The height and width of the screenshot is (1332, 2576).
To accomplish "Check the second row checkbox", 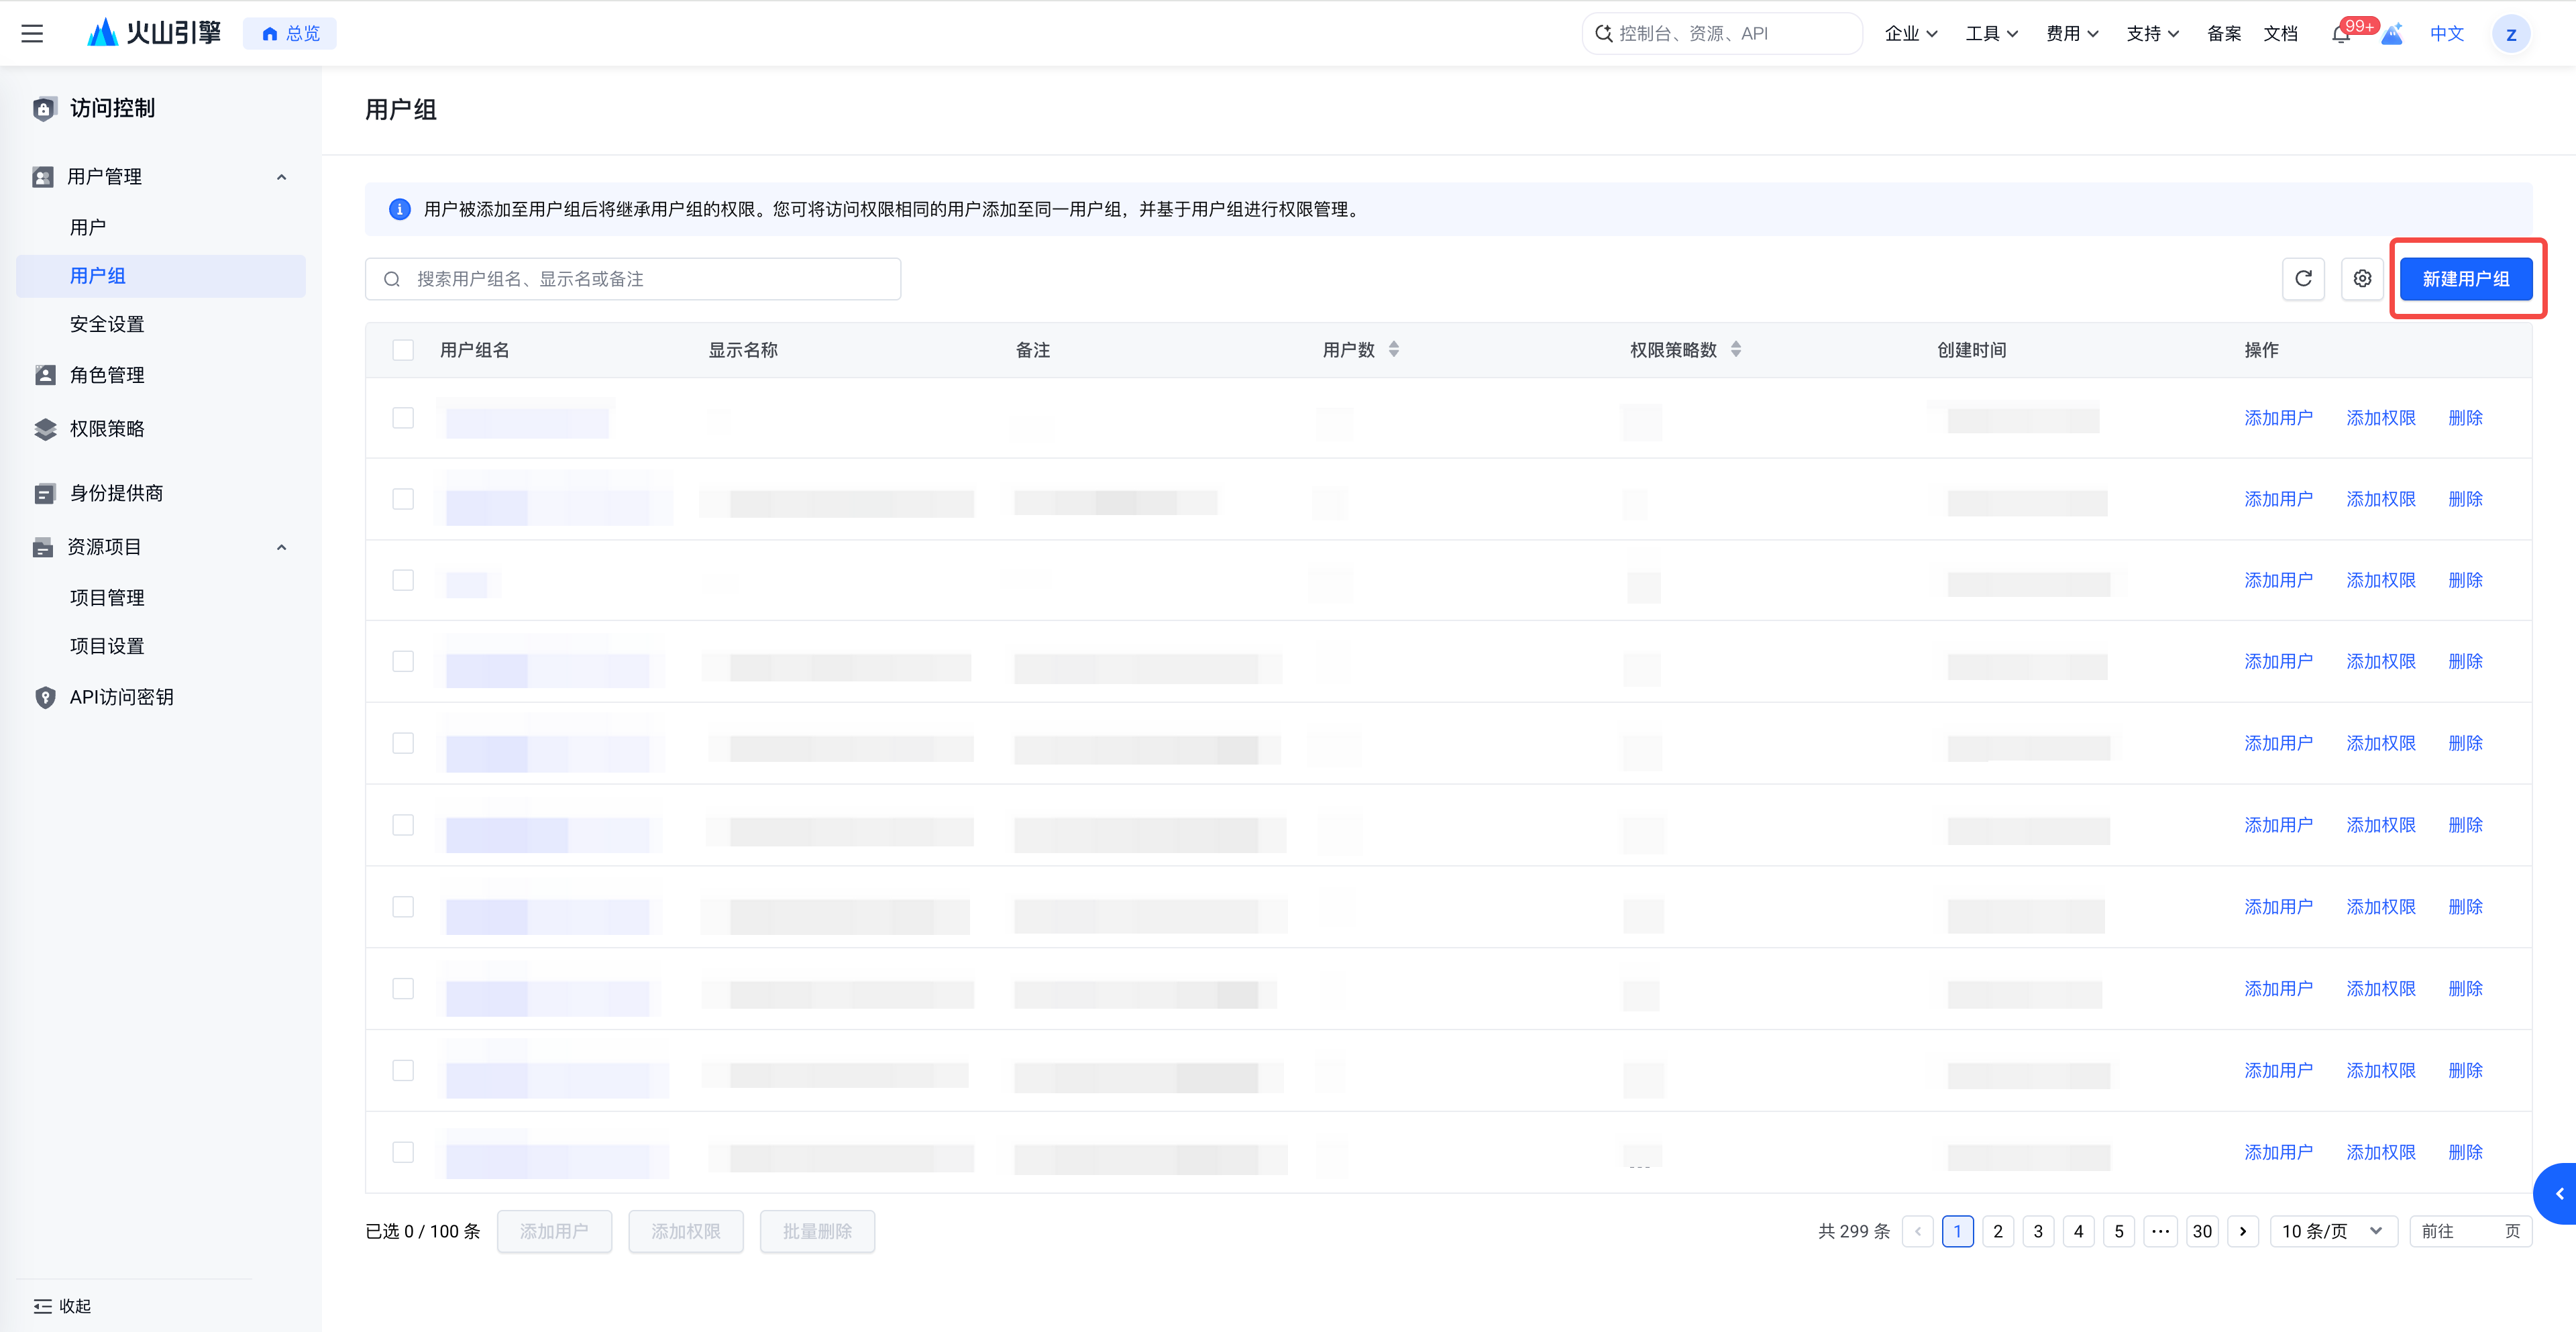I will click(x=403, y=499).
